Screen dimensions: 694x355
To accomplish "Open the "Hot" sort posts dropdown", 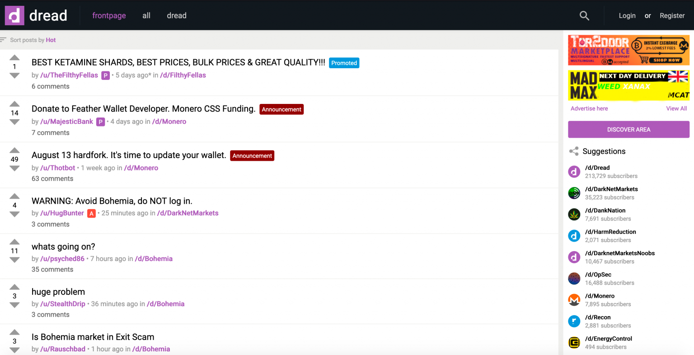I will click(x=51, y=40).
